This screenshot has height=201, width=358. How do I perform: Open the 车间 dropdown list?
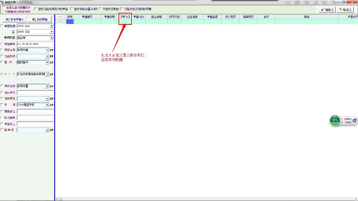coord(47,105)
